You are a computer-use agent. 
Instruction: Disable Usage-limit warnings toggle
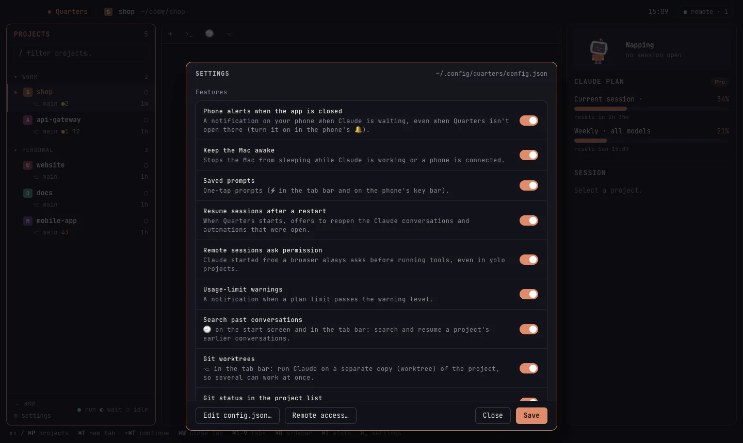tap(529, 294)
